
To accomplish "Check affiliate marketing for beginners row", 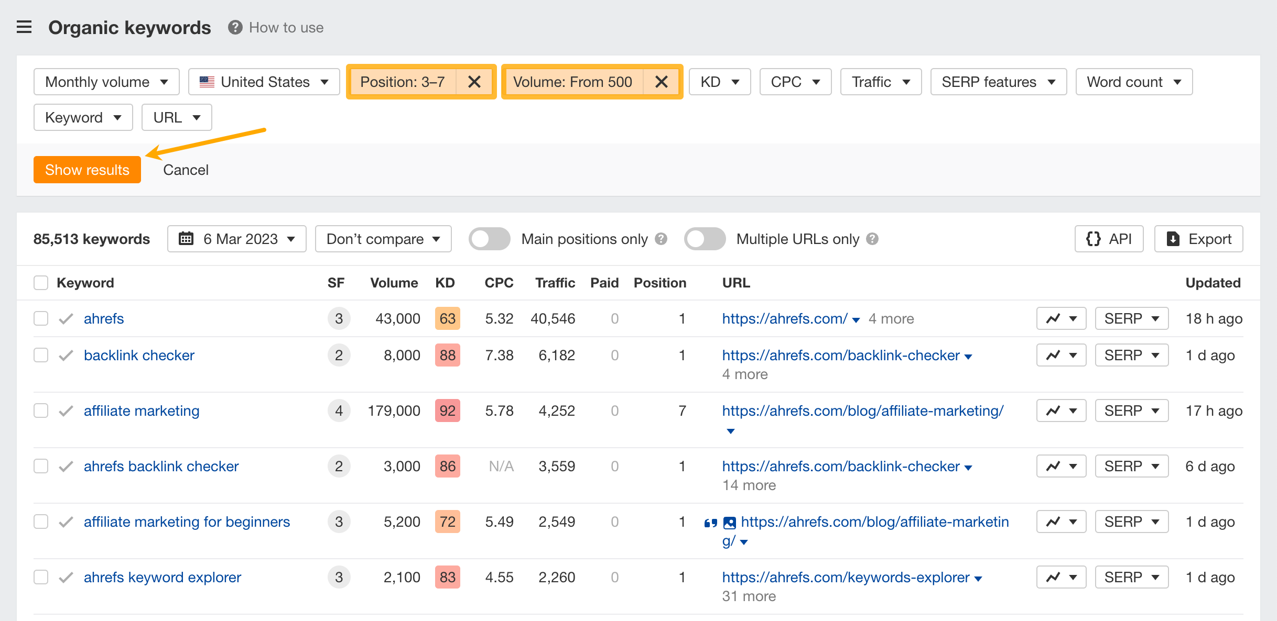I will [x=41, y=522].
